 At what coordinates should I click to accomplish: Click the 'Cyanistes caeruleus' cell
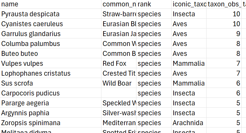click(32, 24)
